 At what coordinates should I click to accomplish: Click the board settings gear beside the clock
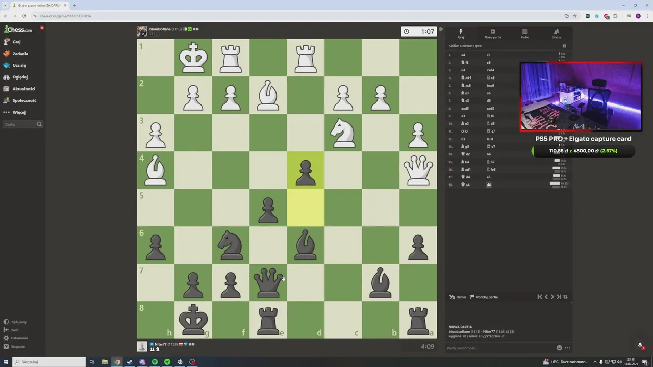441,29
